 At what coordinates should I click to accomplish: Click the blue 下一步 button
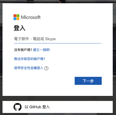(x=88, y=81)
